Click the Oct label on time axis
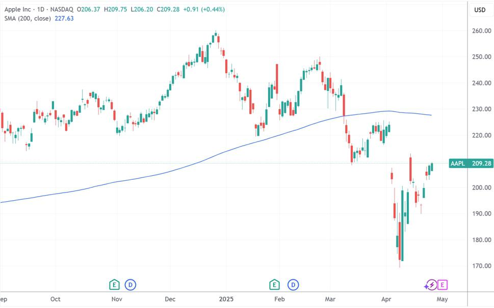The width and height of the screenshot is (494, 308). pos(56,299)
